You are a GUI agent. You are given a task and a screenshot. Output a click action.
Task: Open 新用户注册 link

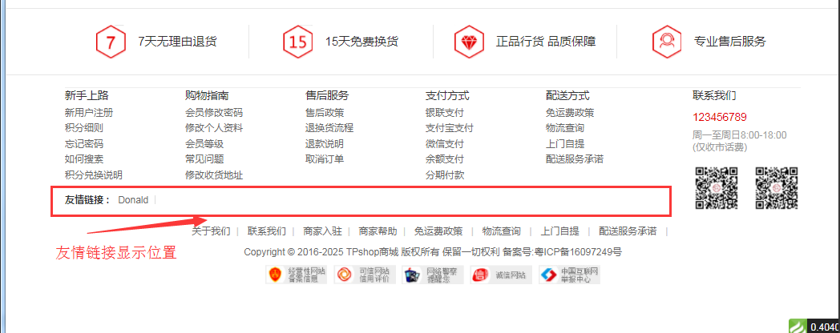coord(89,113)
